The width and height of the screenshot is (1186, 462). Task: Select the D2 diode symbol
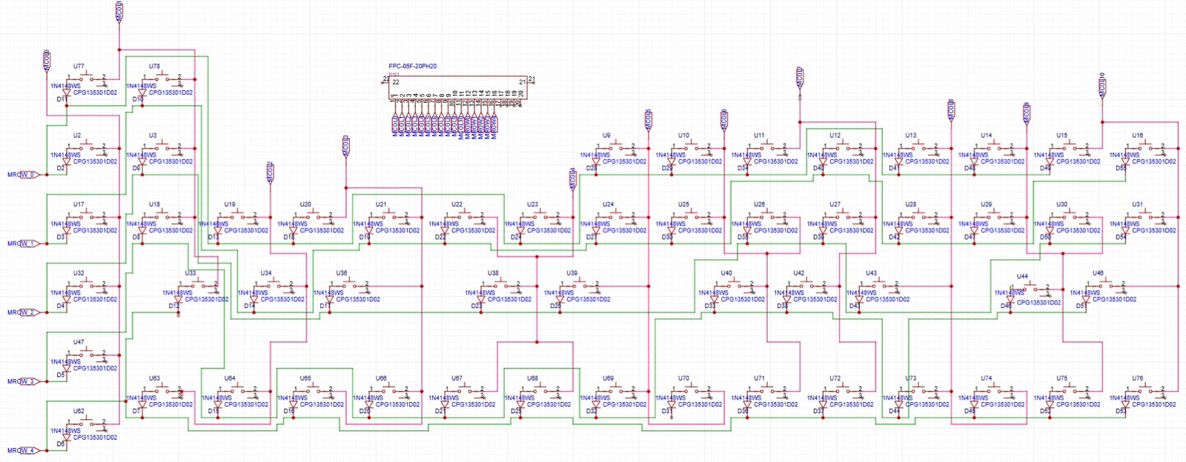(x=67, y=161)
